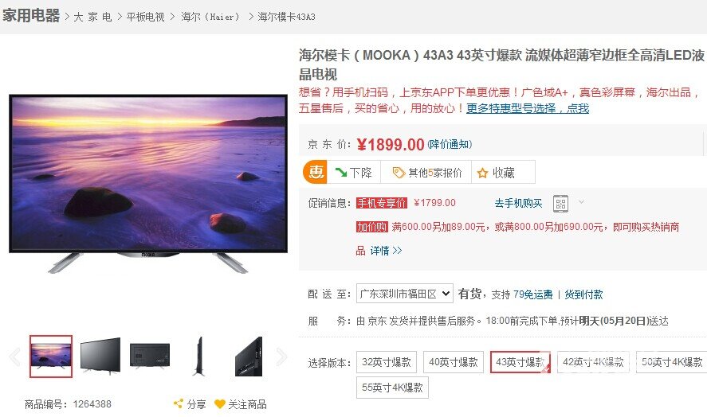The height and width of the screenshot is (417, 707).
Task: Choose the 55英寸4K爆款 version
Action: 392,388
